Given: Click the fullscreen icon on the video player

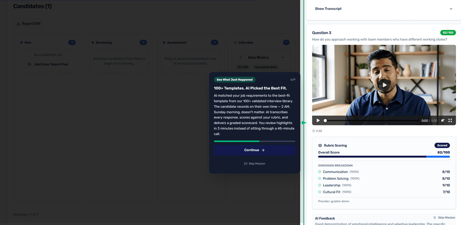Looking at the screenshot, I should tap(451, 120).
